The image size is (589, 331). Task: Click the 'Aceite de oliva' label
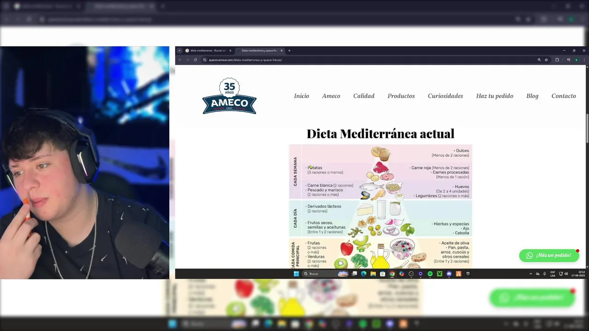click(455, 243)
